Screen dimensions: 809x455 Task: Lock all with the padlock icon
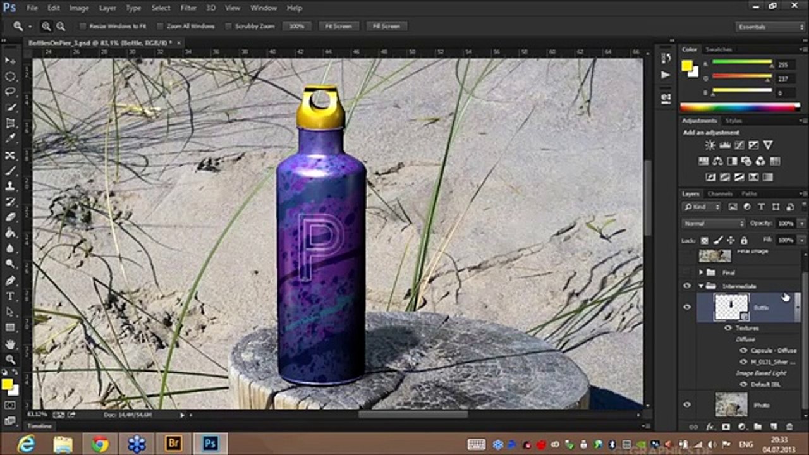click(744, 240)
